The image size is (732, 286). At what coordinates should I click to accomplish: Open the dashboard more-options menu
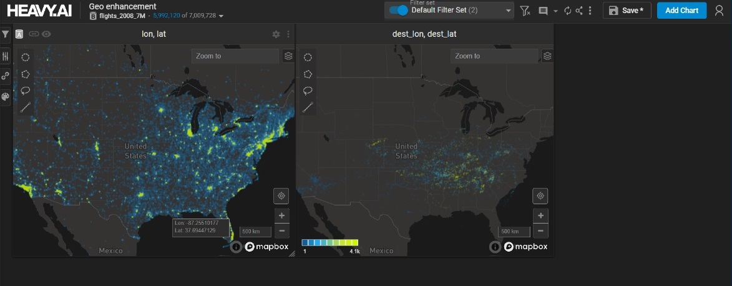click(590, 11)
